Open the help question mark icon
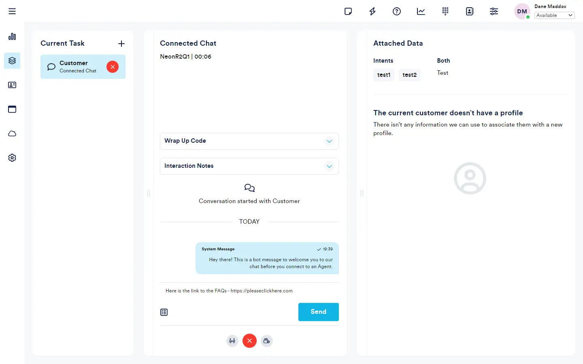 pyautogui.click(x=397, y=11)
